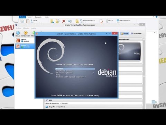Switch to the Inicio tab in File Explorer
Screen dimensions: 166x125
pyautogui.click(x=29, y=17)
